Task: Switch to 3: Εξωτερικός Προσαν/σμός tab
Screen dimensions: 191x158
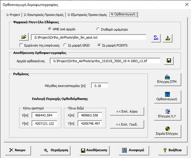Action: coord(87,15)
